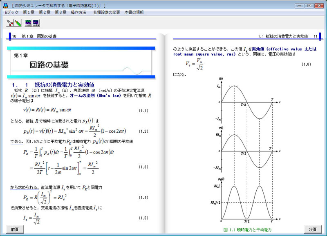Minimize the e-book window
Image resolution: width=327 pixels, height=236 pixels.
299,6
